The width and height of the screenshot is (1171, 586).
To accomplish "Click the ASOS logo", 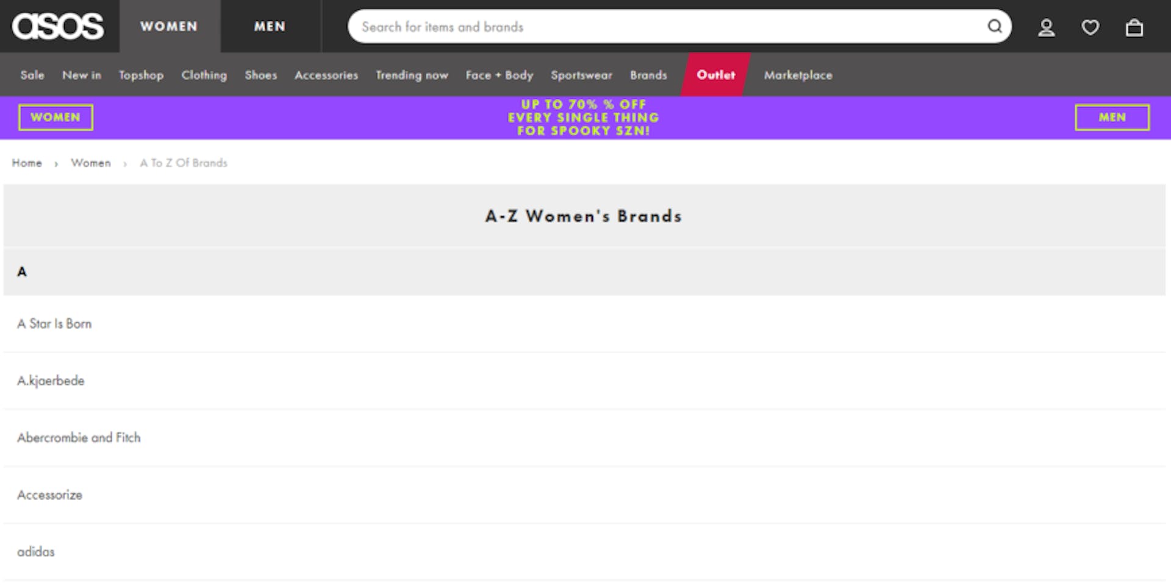I will tap(58, 26).
